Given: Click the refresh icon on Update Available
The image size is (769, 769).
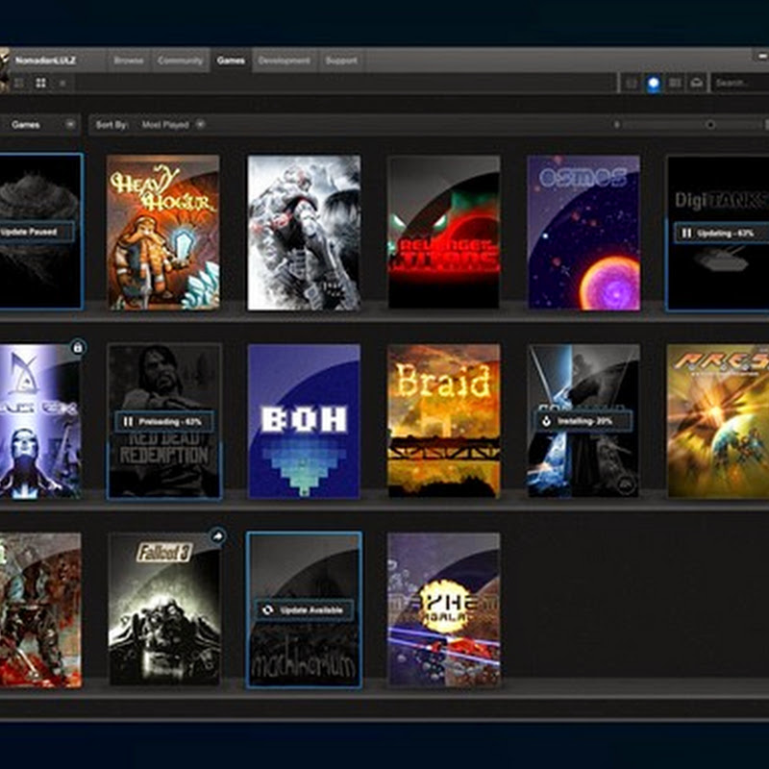Looking at the screenshot, I should pyautogui.click(x=266, y=610).
